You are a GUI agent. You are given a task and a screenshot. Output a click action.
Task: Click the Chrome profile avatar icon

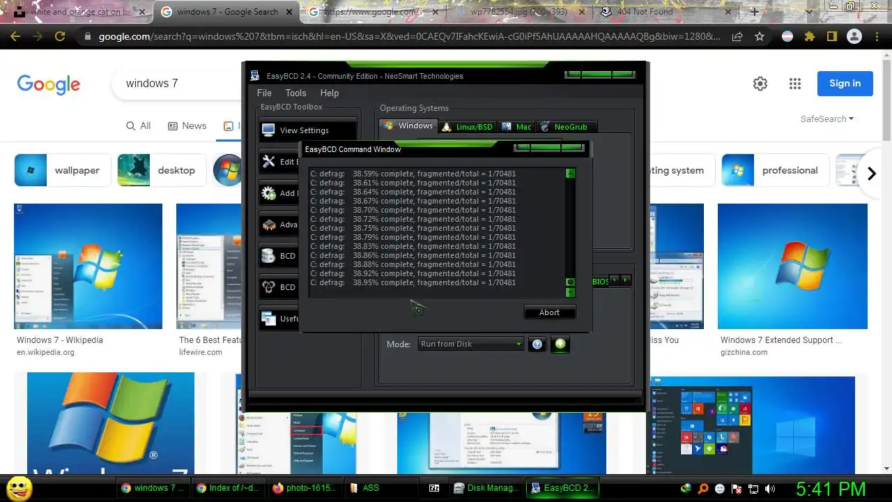[854, 36]
